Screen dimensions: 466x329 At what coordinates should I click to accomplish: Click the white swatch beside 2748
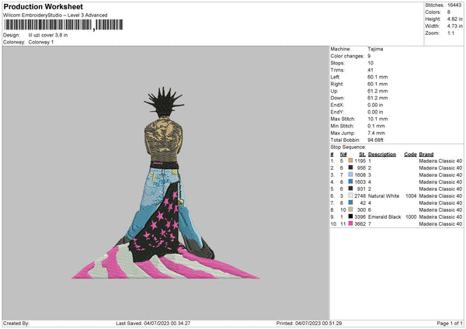[x=350, y=196]
